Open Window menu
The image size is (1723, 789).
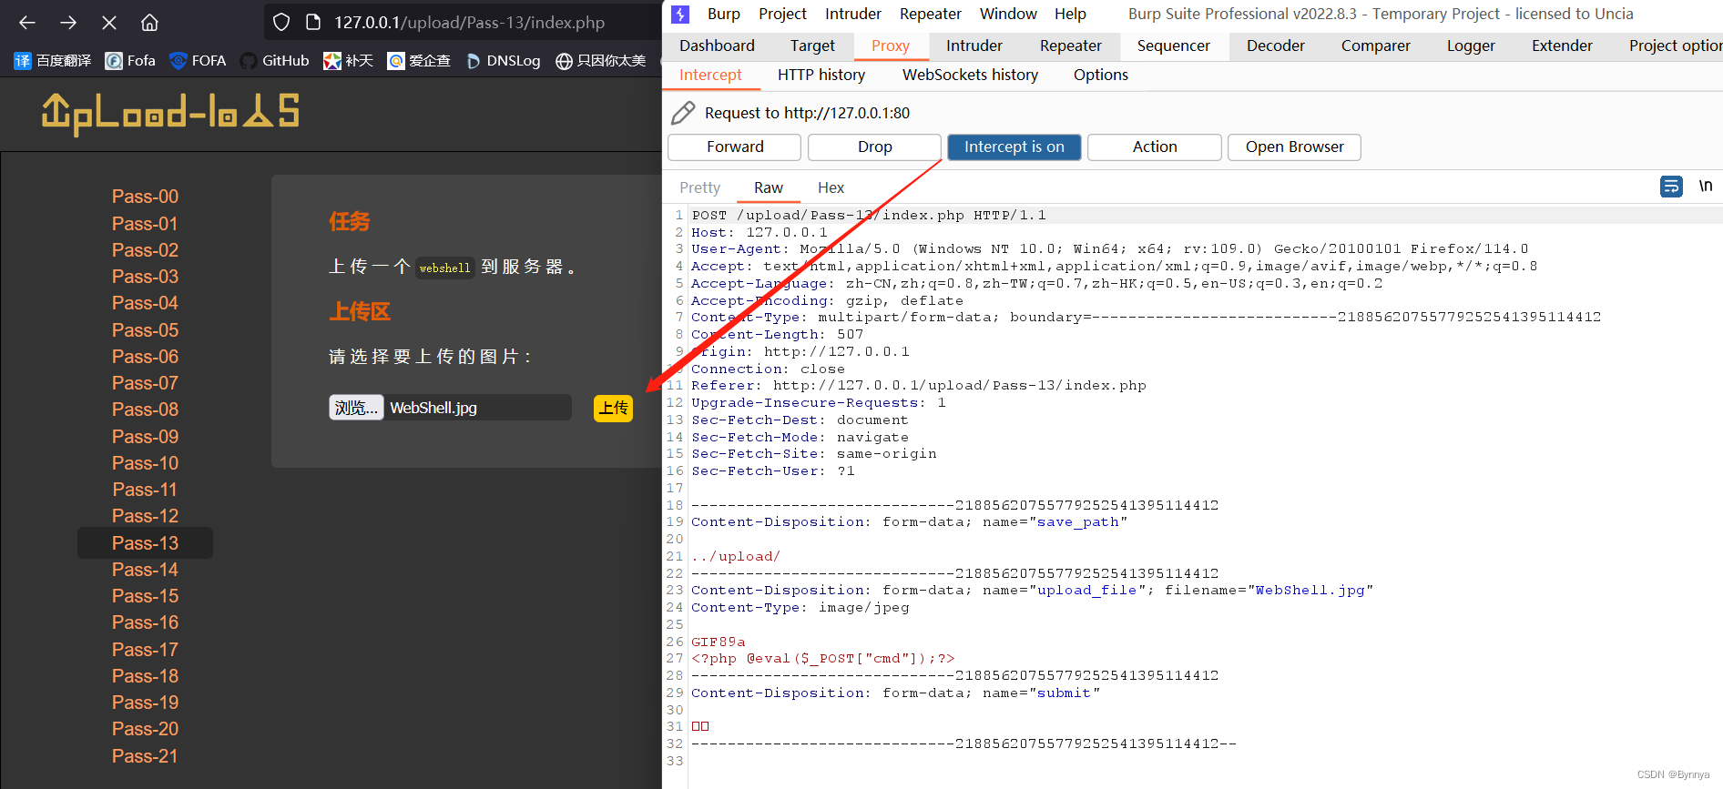(x=1008, y=14)
